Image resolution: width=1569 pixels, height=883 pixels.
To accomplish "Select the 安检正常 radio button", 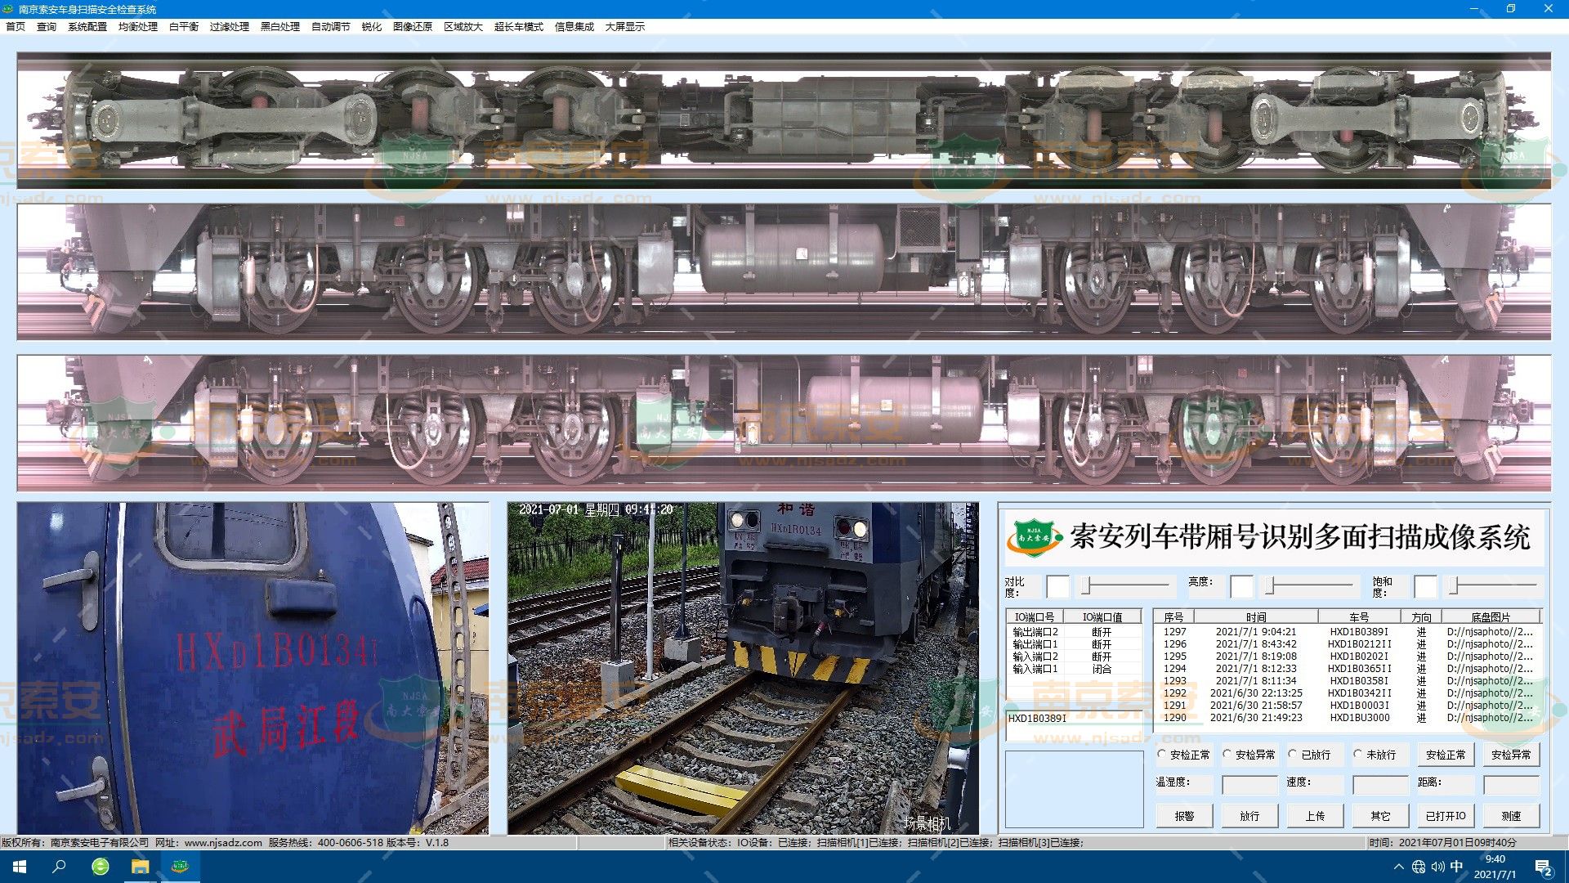I will coord(1162,754).
